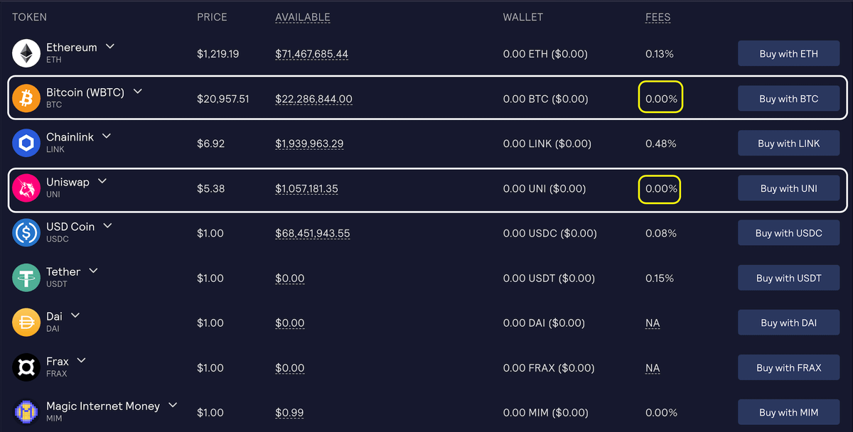Image resolution: width=853 pixels, height=432 pixels.
Task: Expand the Ethereum token dropdown chevron
Action: click(110, 47)
